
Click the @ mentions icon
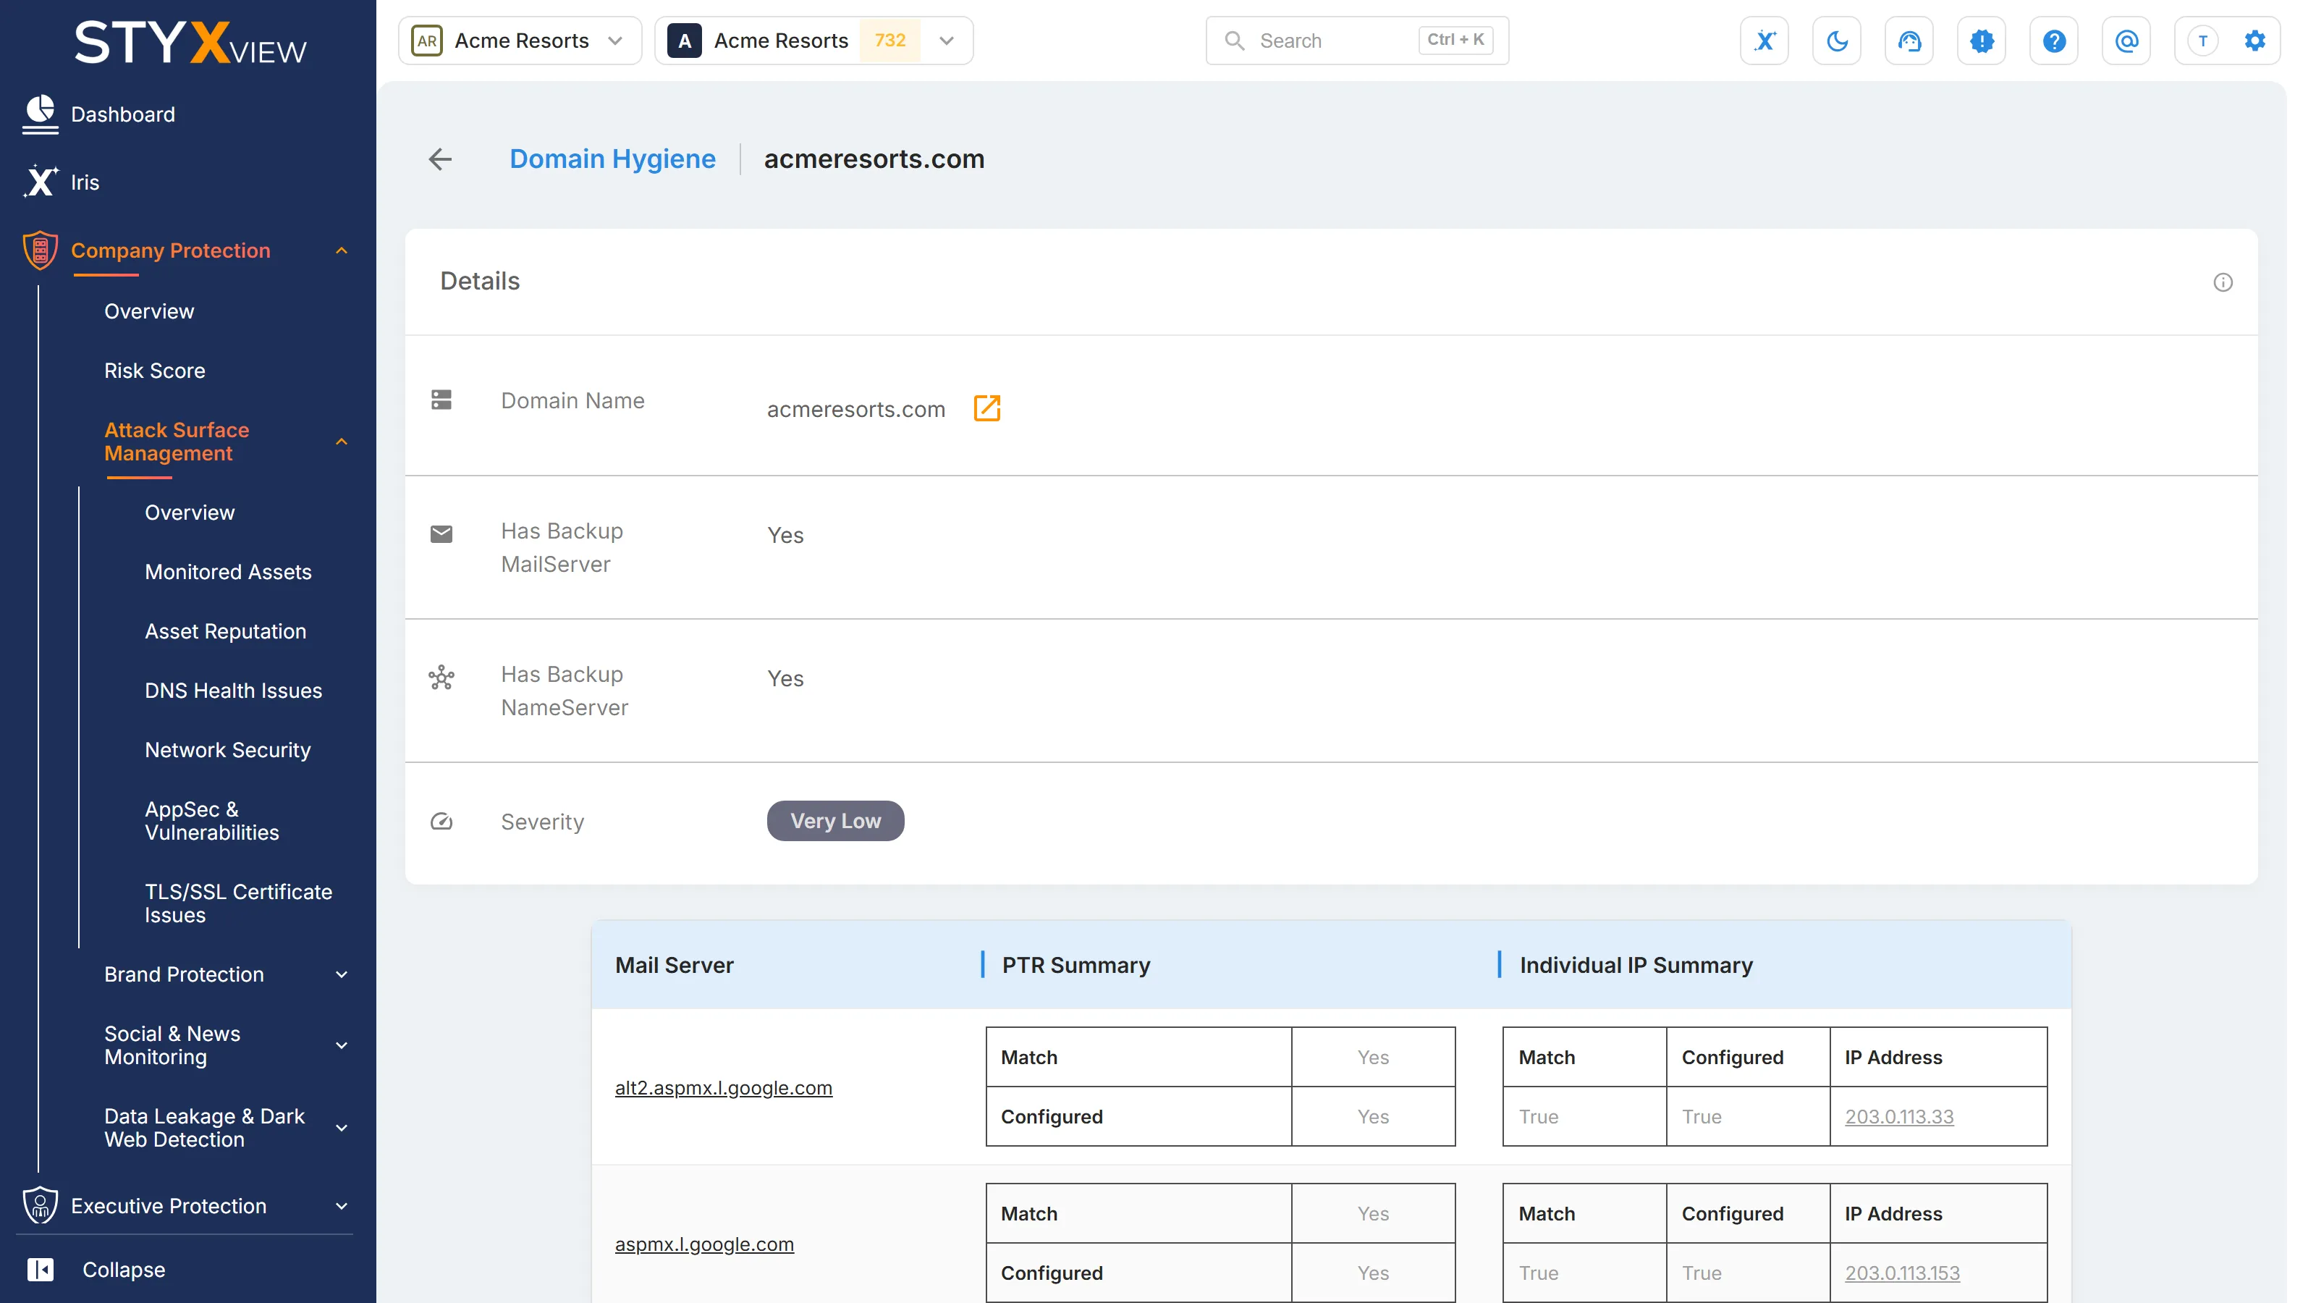(x=2126, y=41)
